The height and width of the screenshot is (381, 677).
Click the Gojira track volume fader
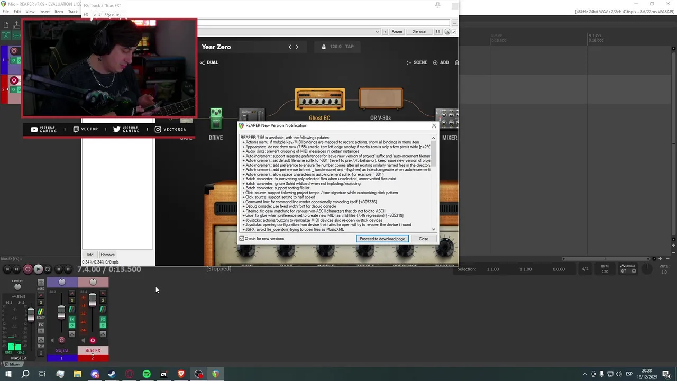(61, 312)
